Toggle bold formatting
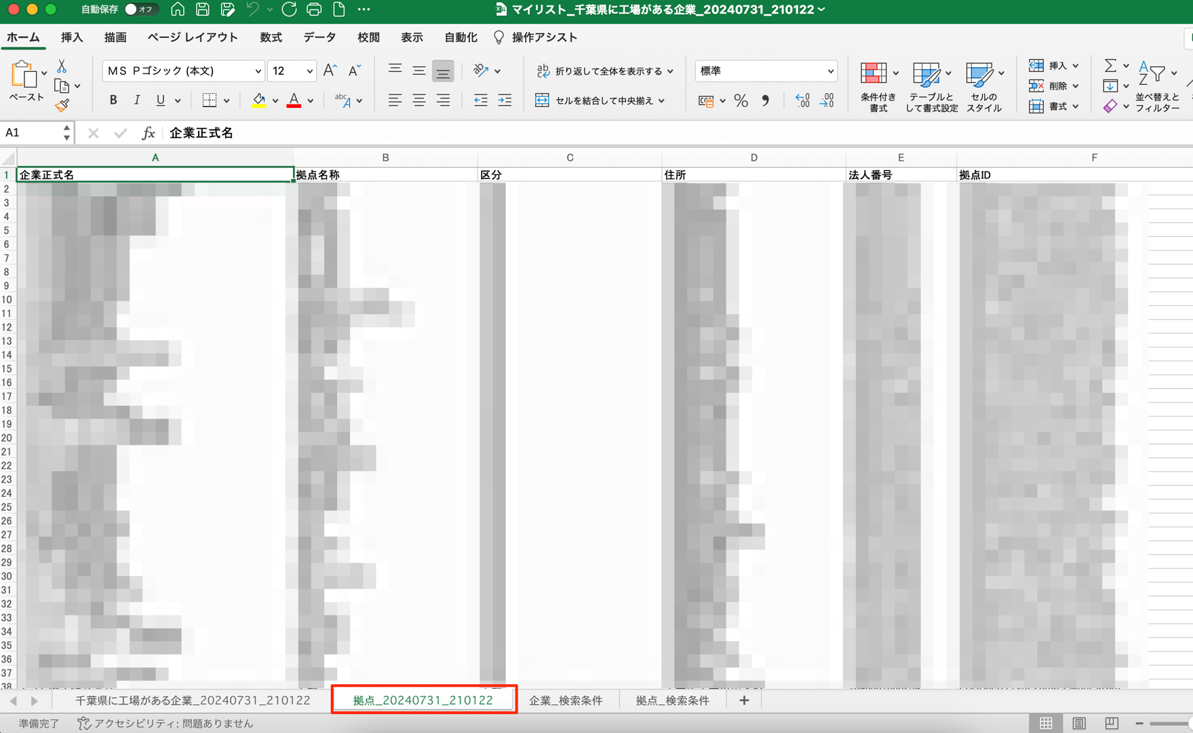Viewport: 1193px width, 733px height. [x=113, y=100]
